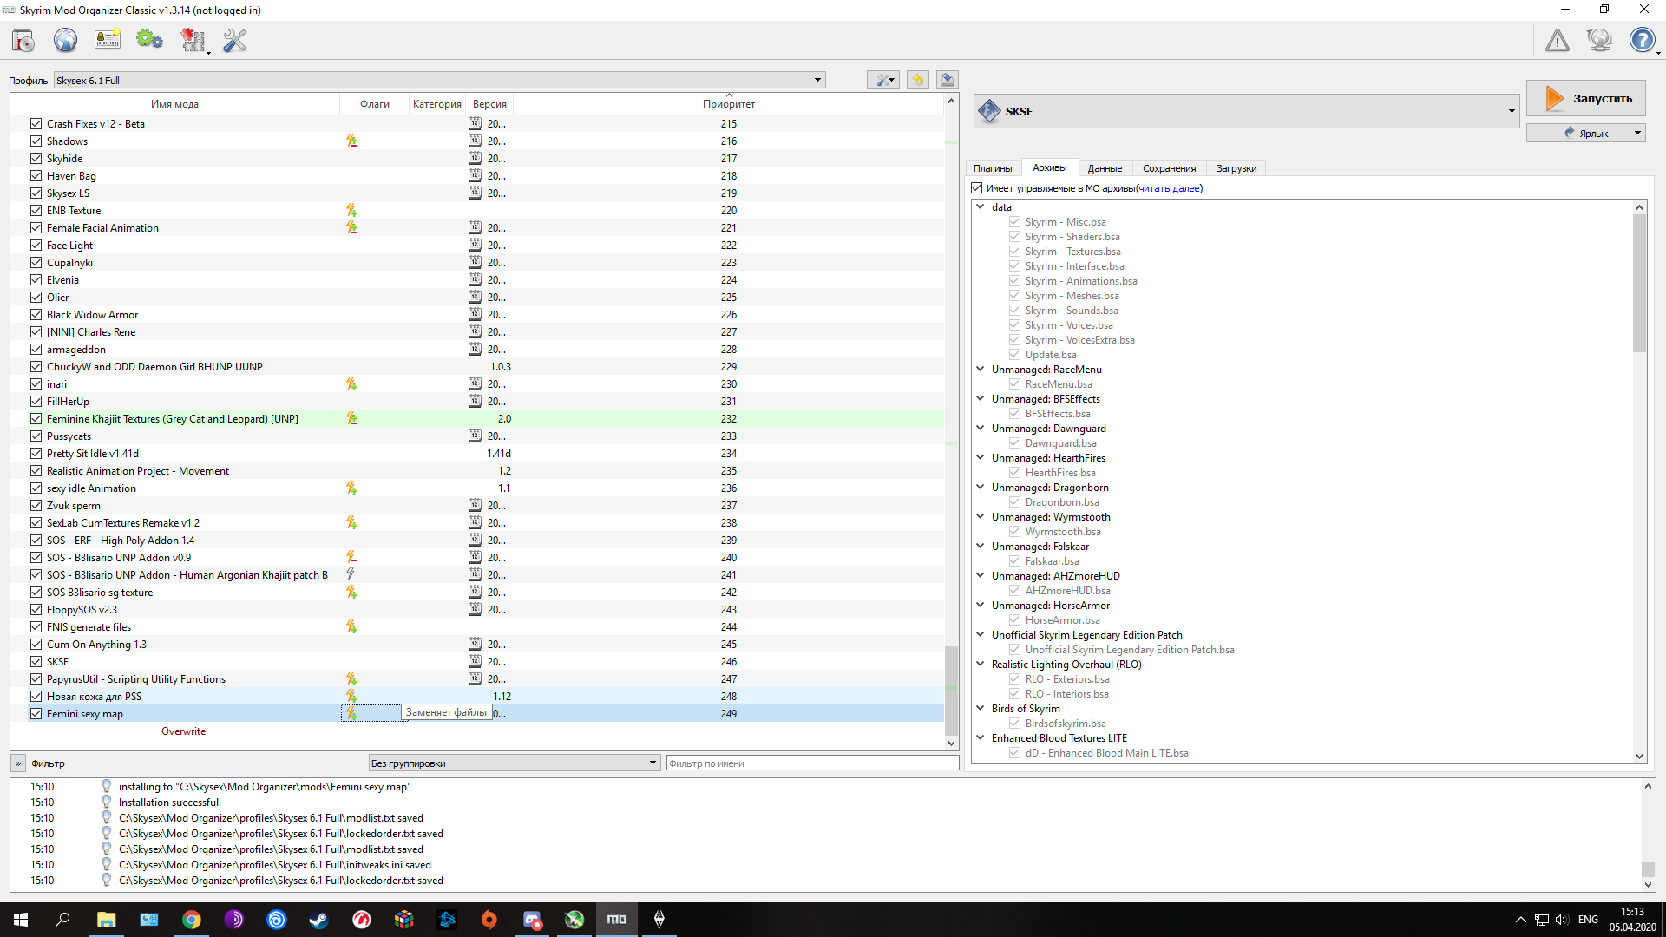Click the Ярлык shortcut button
1666x937 pixels.
1586,133
